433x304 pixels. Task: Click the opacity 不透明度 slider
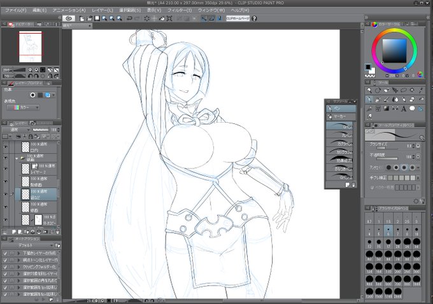click(x=387, y=158)
